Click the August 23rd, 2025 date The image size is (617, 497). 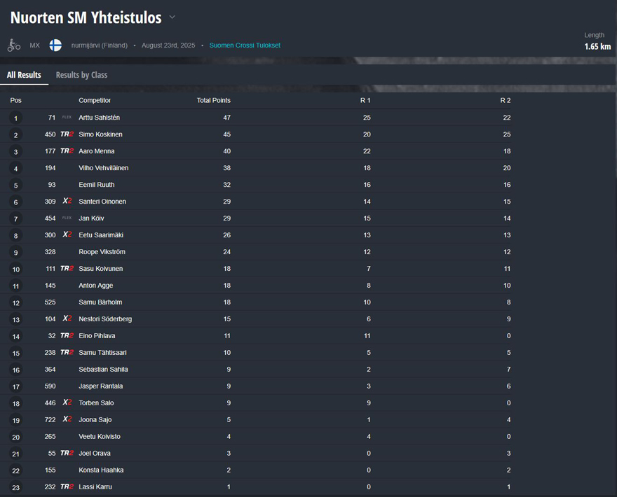pos(168,45)
